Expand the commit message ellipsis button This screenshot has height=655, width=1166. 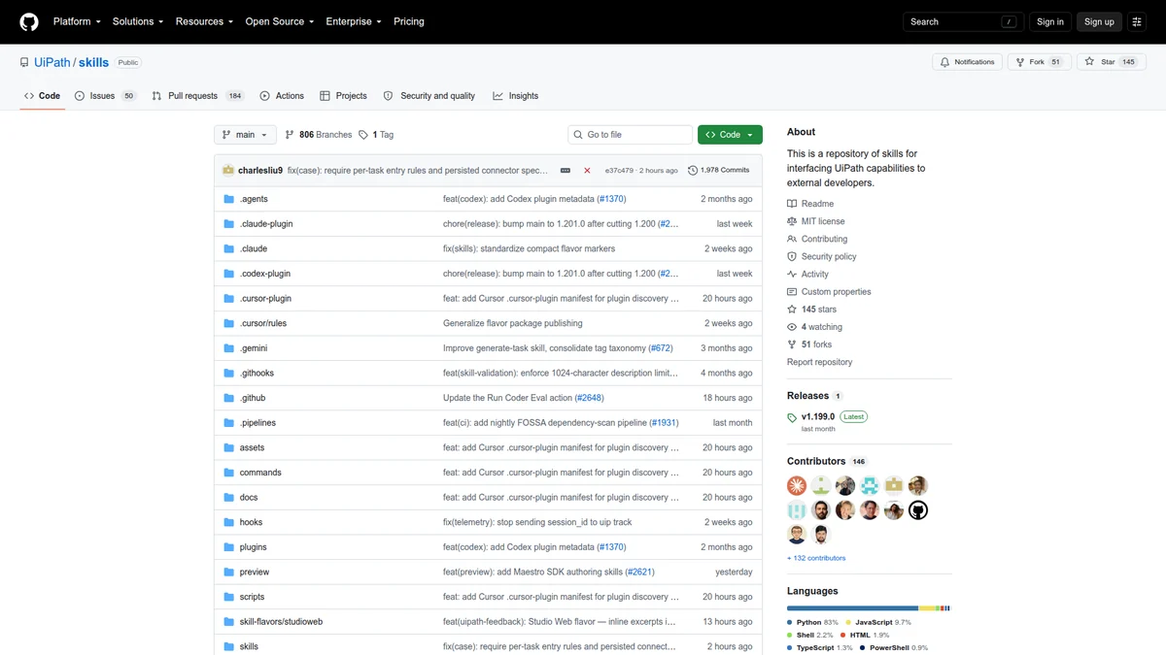pos(566,170)
